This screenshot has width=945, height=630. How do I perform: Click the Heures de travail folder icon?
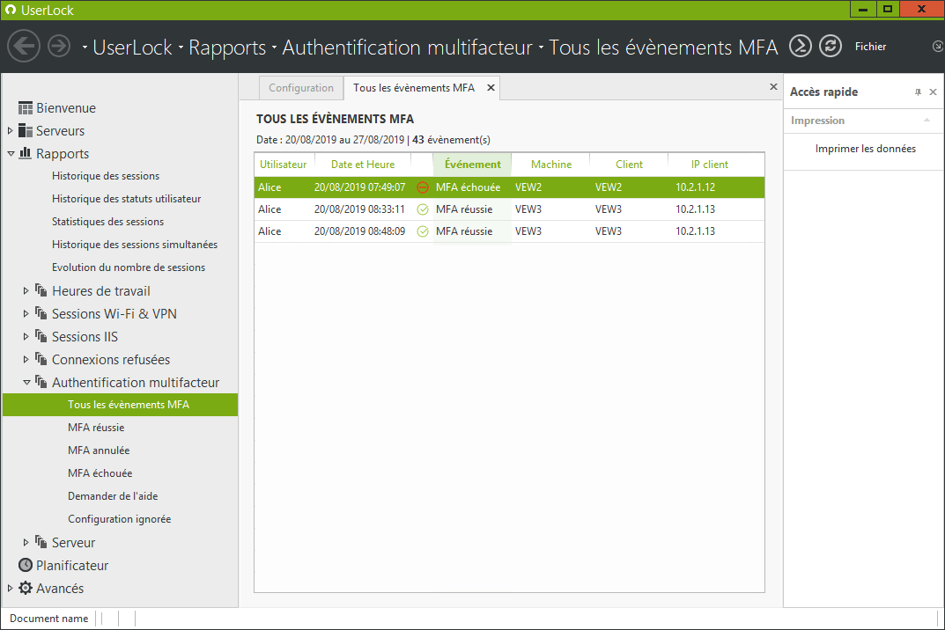(41, 290)
